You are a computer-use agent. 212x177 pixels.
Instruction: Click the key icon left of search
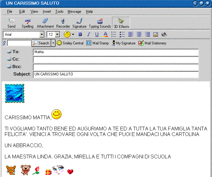(4, 43)
